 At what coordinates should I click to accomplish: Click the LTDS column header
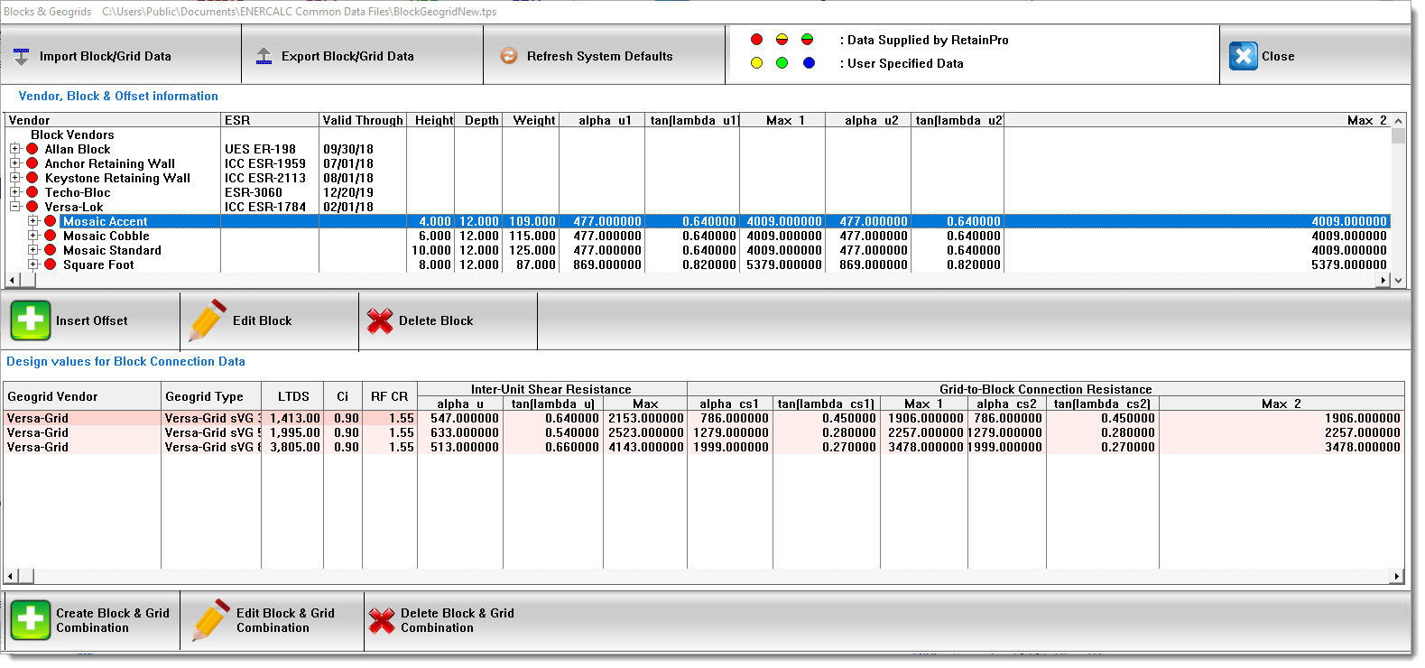point(293,396)
